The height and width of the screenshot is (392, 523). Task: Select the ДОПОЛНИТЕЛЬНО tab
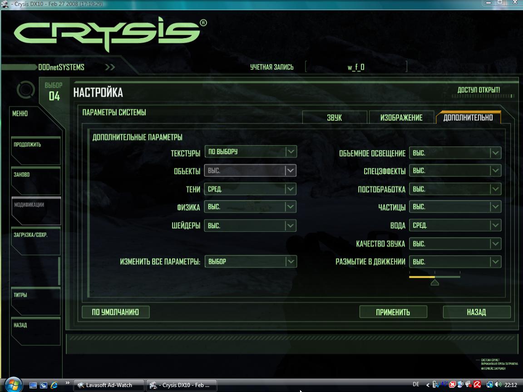coord(468,118)
